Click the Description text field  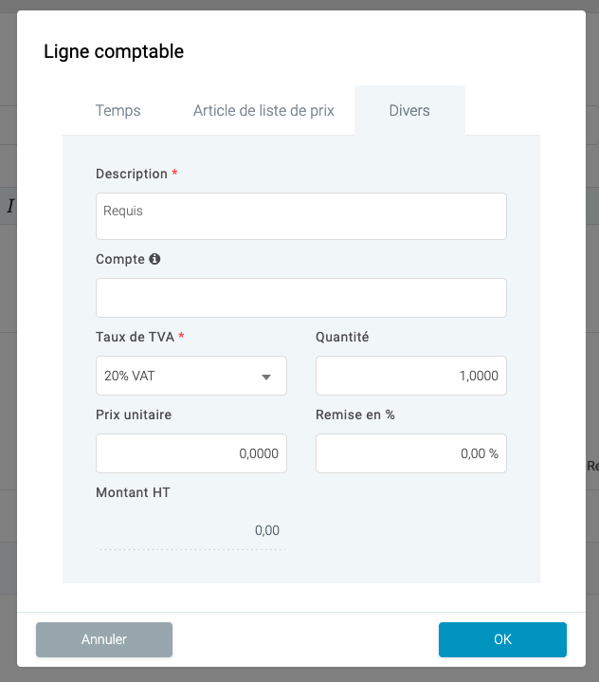301,216
